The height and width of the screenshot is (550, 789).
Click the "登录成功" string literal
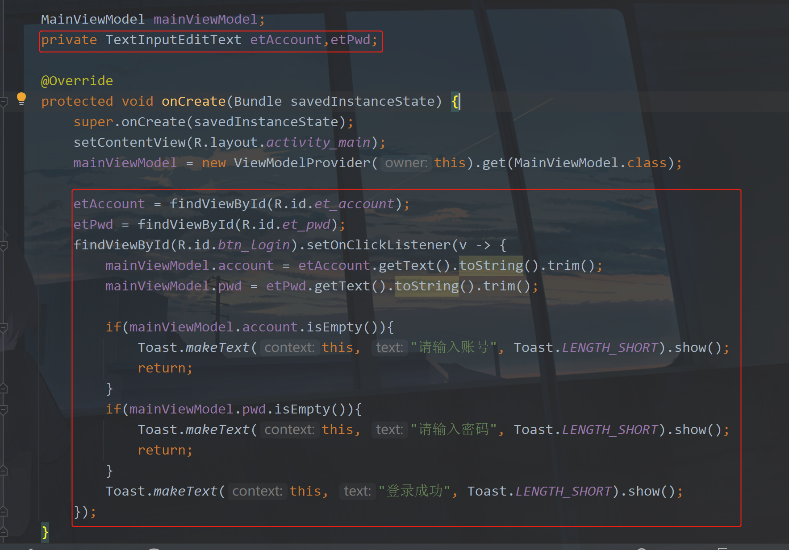point(414,491)
